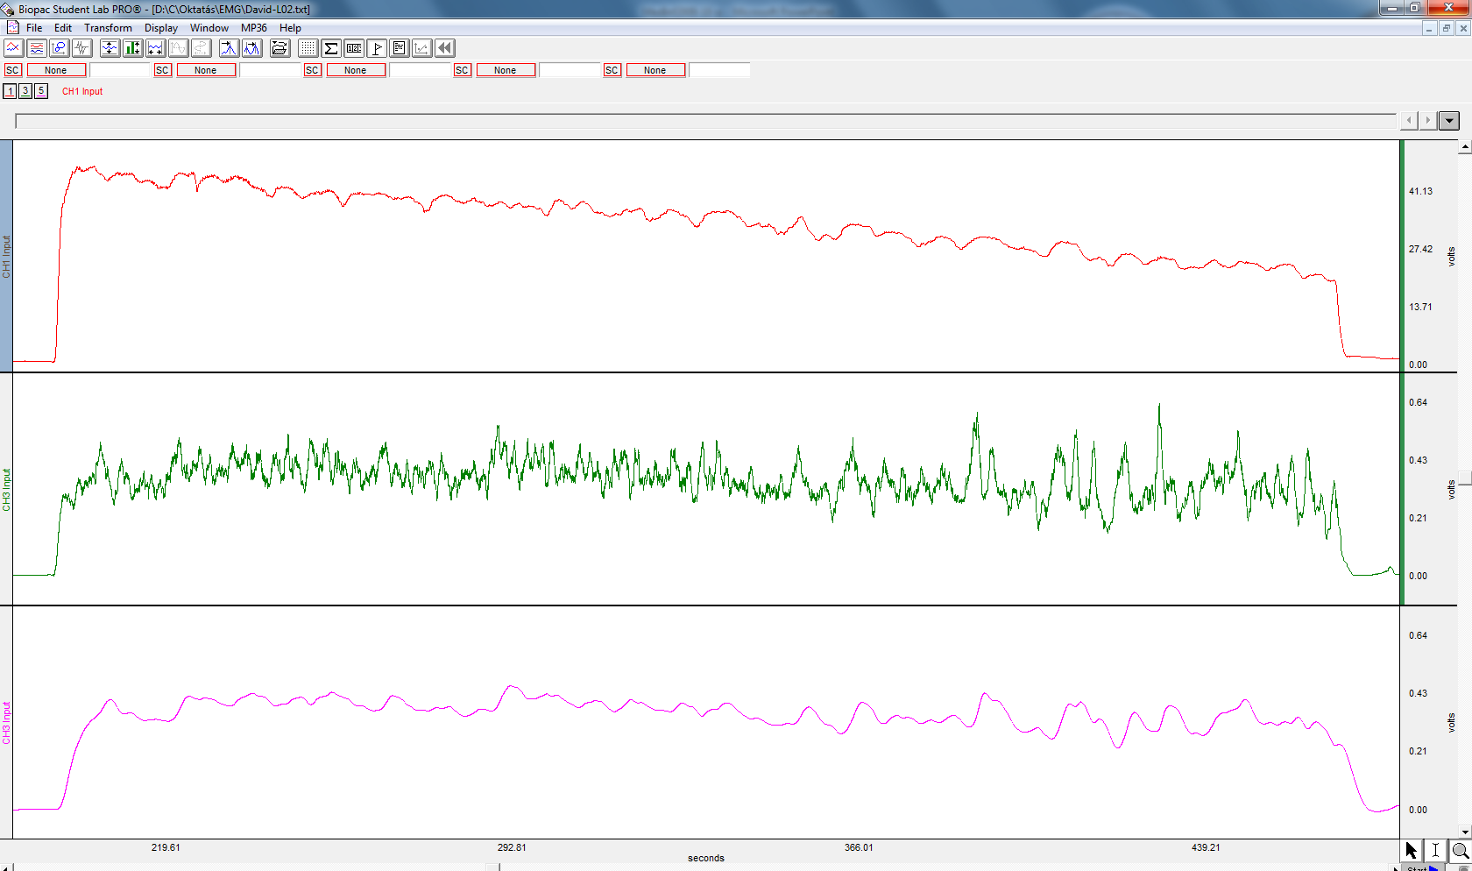This screenshot has height=871, width=1472.
Task: Select the red CH1 Input channel label strip
Action: coord(6,256)
